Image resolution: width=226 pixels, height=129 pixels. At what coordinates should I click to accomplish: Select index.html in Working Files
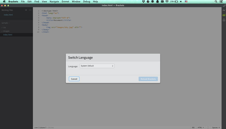tap(8, 15)
